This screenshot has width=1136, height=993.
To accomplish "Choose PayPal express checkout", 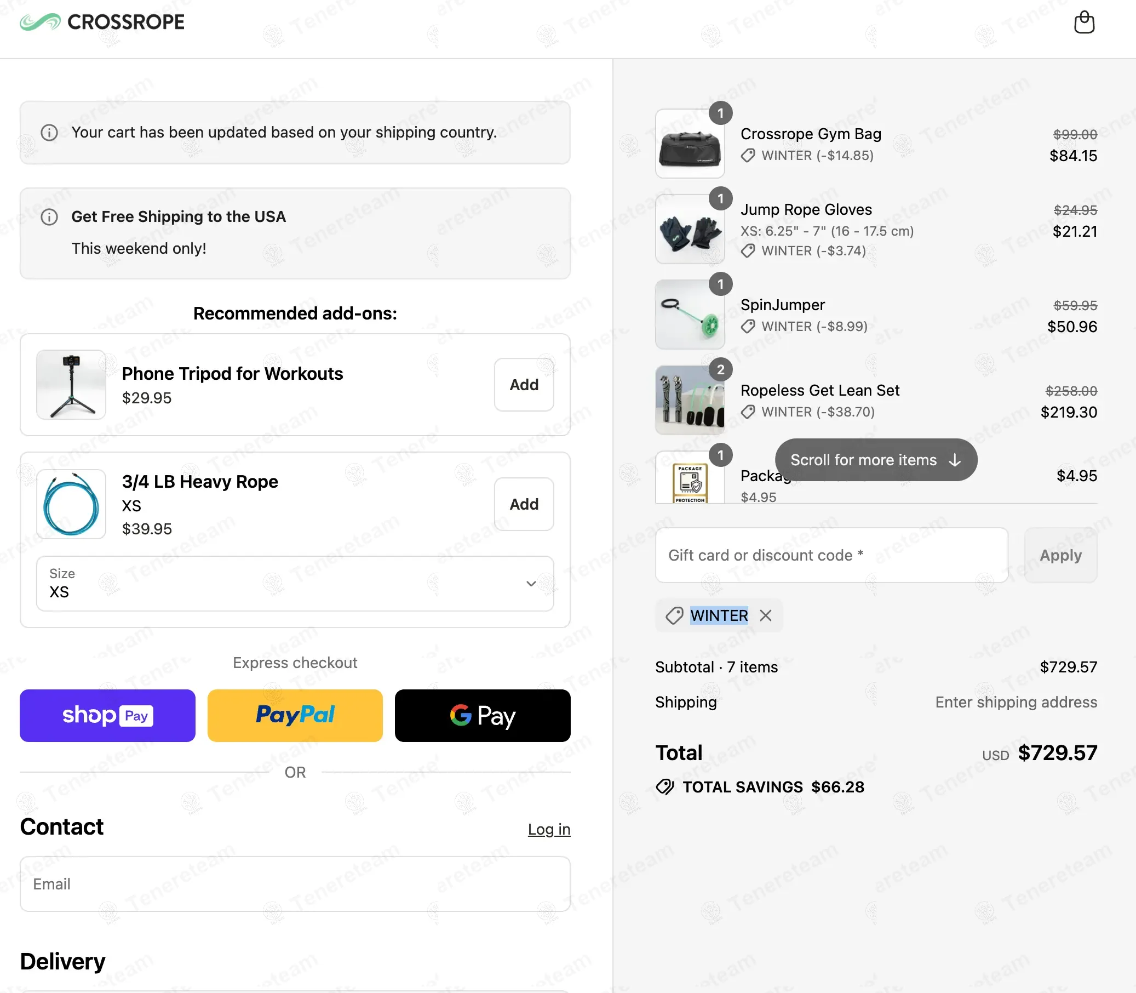I will 295,715.
